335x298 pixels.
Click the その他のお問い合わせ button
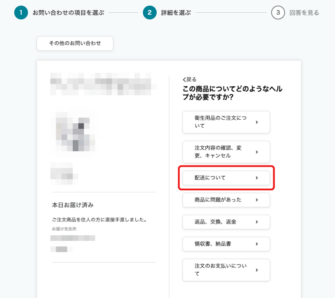point(74,44)
